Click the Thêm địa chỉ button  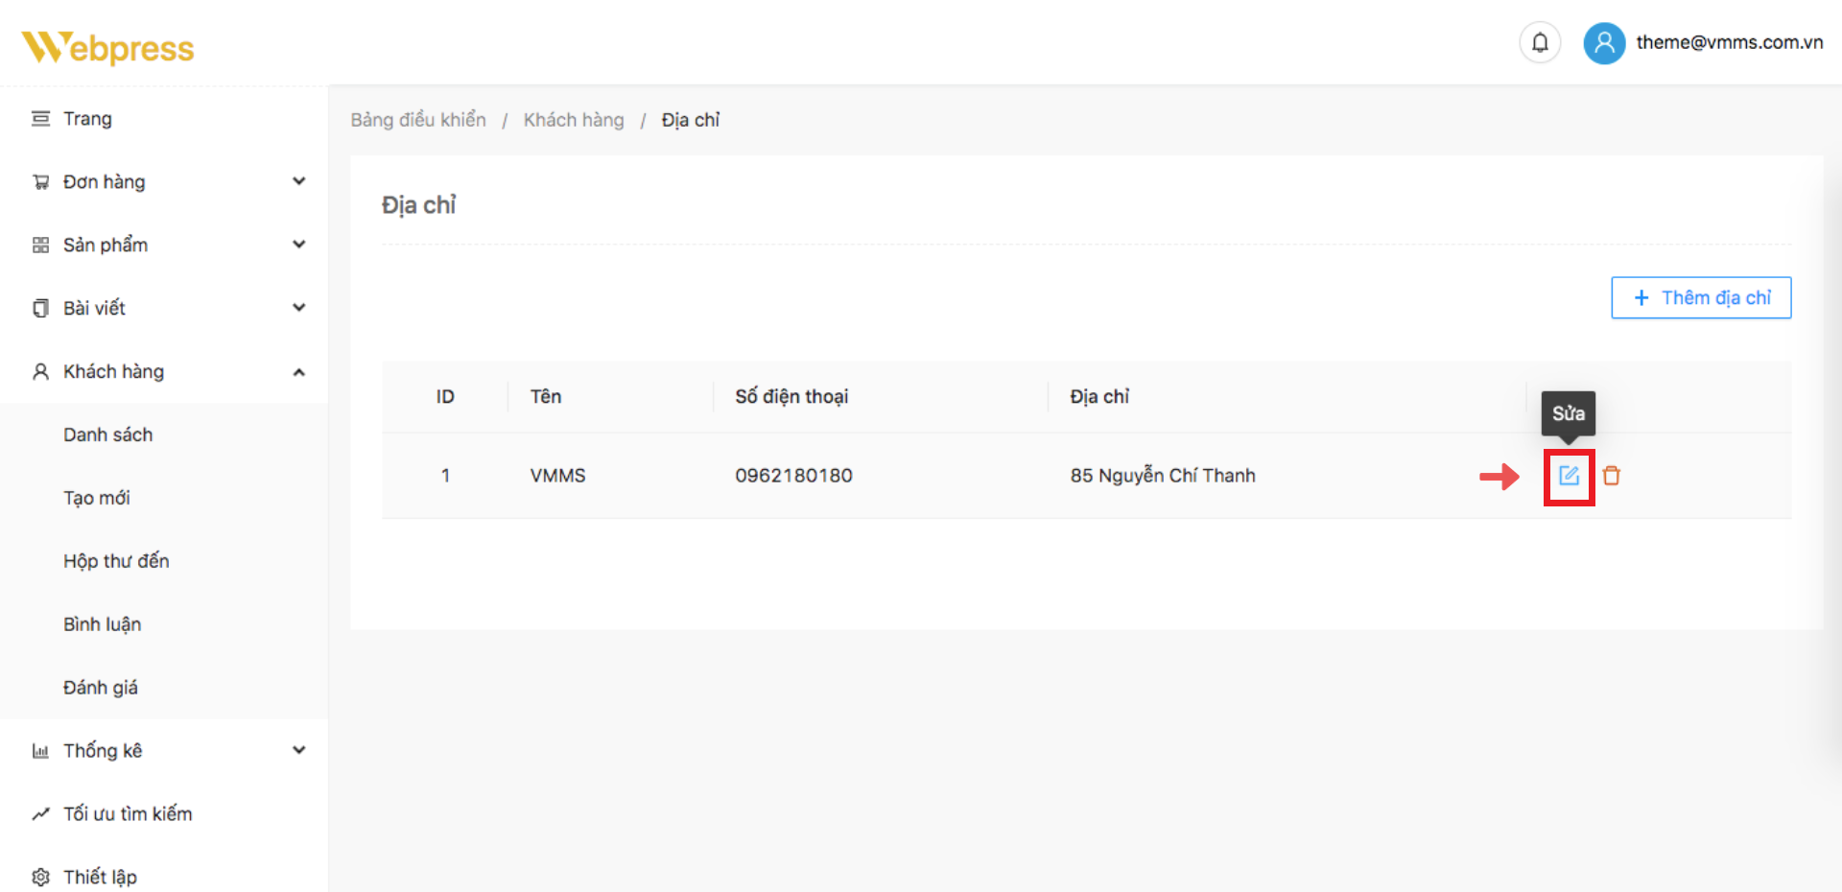coord(1701,297)
